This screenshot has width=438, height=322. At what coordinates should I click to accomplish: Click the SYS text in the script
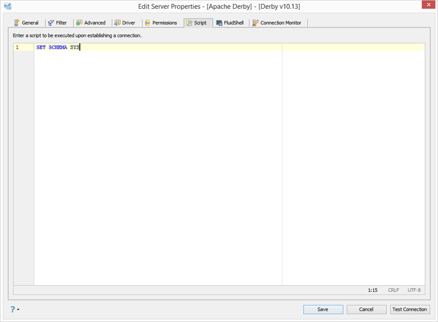pos(75,47)
